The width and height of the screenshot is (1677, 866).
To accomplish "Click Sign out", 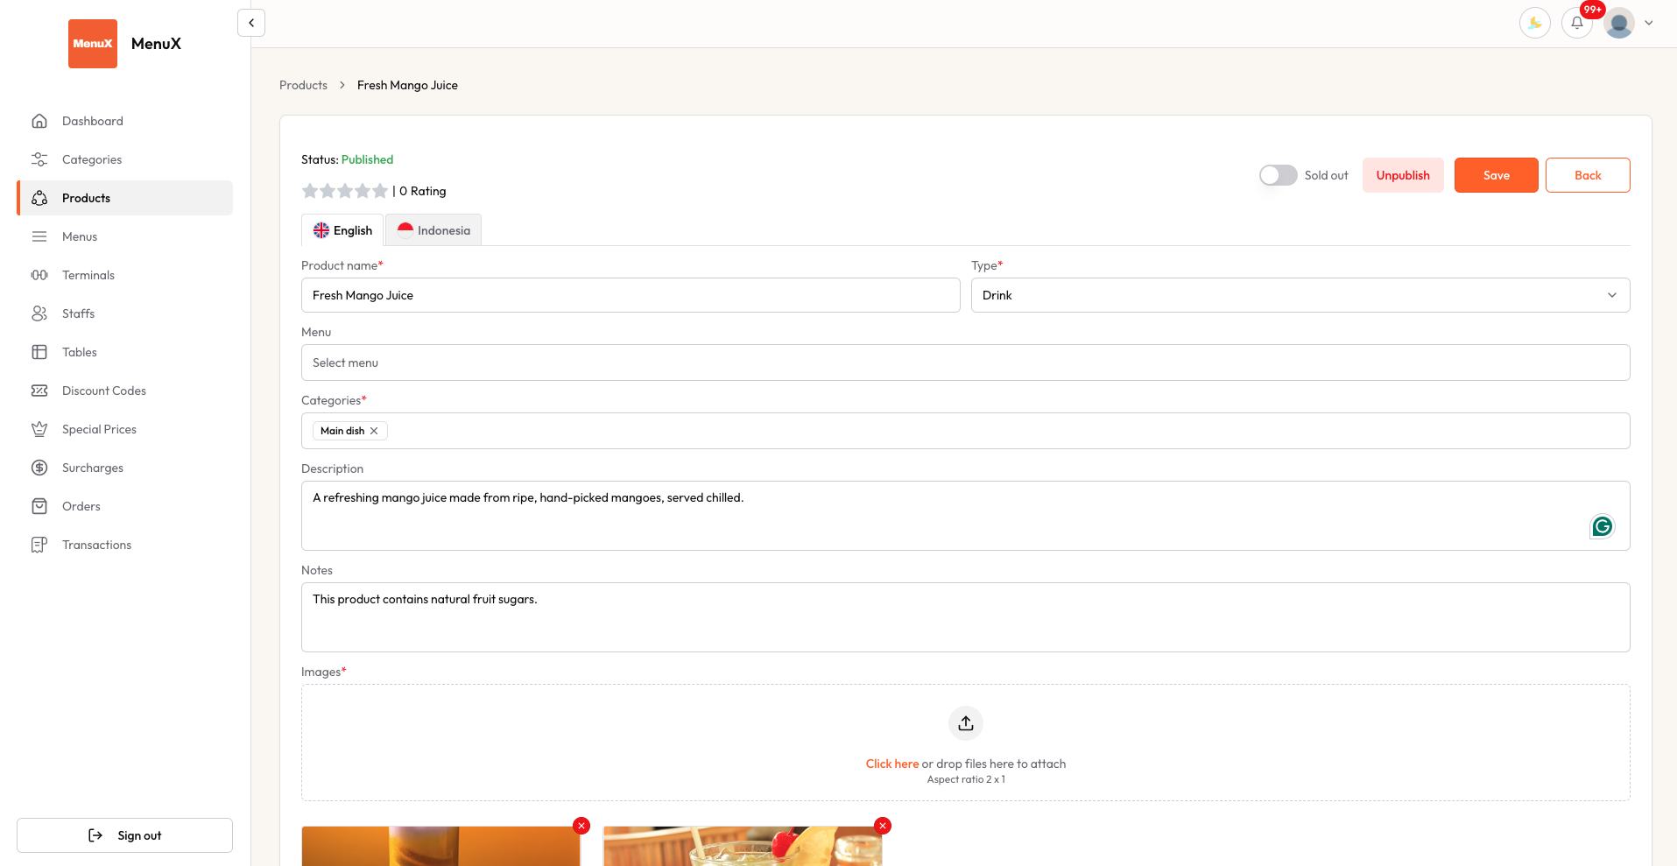I will [124, 835].
